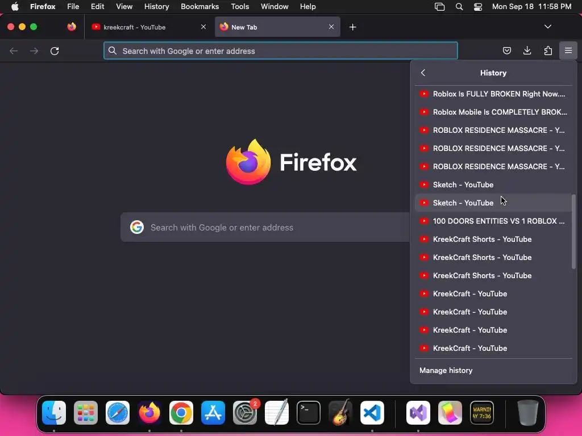Open System Settings from the Dock
The width and height of the screenshot is (582, 436).
pyautogui.click(x=245, y=413)
